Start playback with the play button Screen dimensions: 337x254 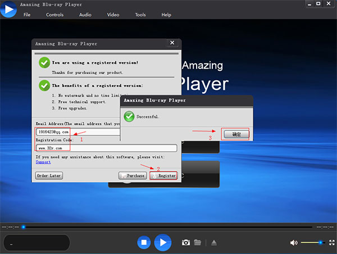pos(163,243)
